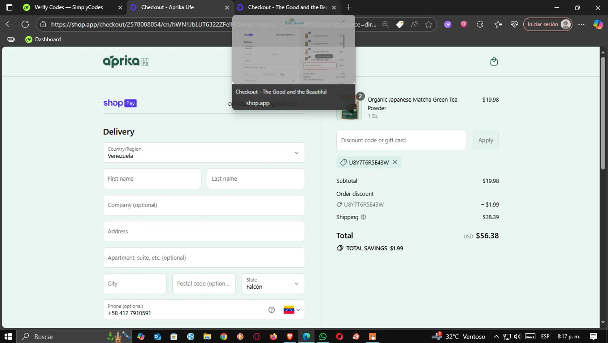Open the cart bag icon in Aprika header
Viewport: 608px width, 343px height.
[494, 62]
